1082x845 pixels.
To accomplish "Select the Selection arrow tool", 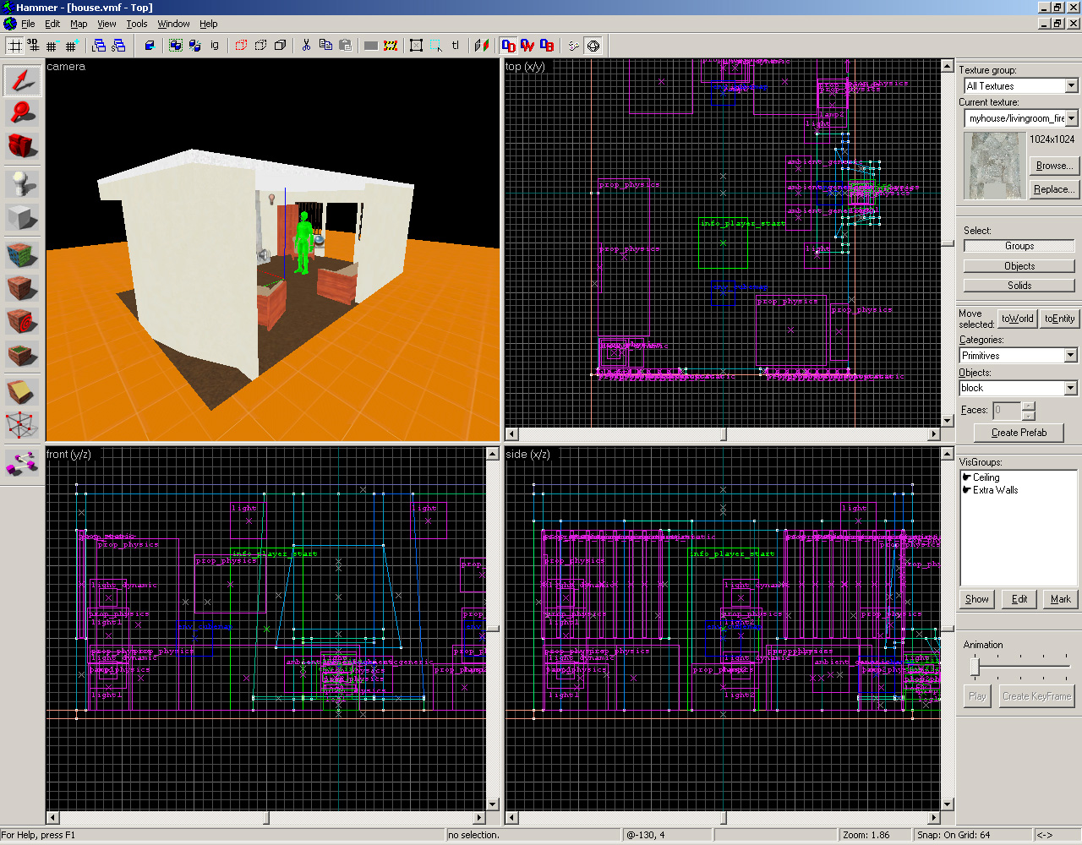I will [x=22, y=80].
